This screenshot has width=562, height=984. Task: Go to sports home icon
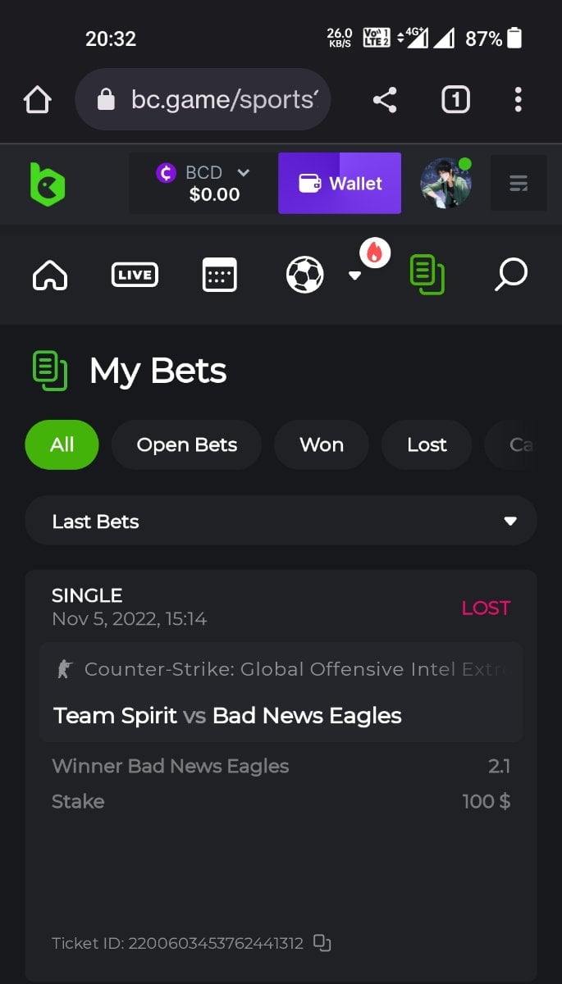coord(50,275)
